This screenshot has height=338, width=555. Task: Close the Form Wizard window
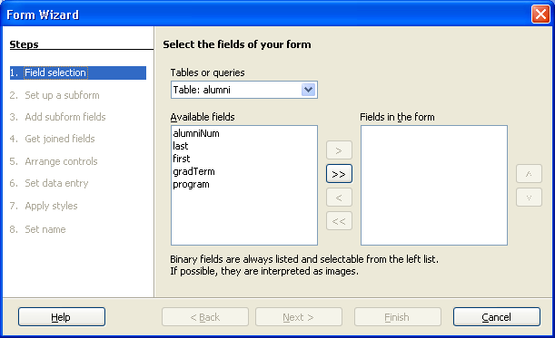(x=540, y=14)
